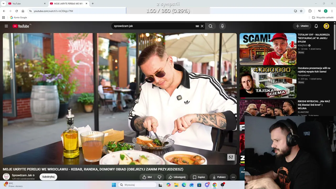Select the MOJE UKRYTE PEREŁKI tab
The image size is (336, 189).
click(x=69, y=4)
